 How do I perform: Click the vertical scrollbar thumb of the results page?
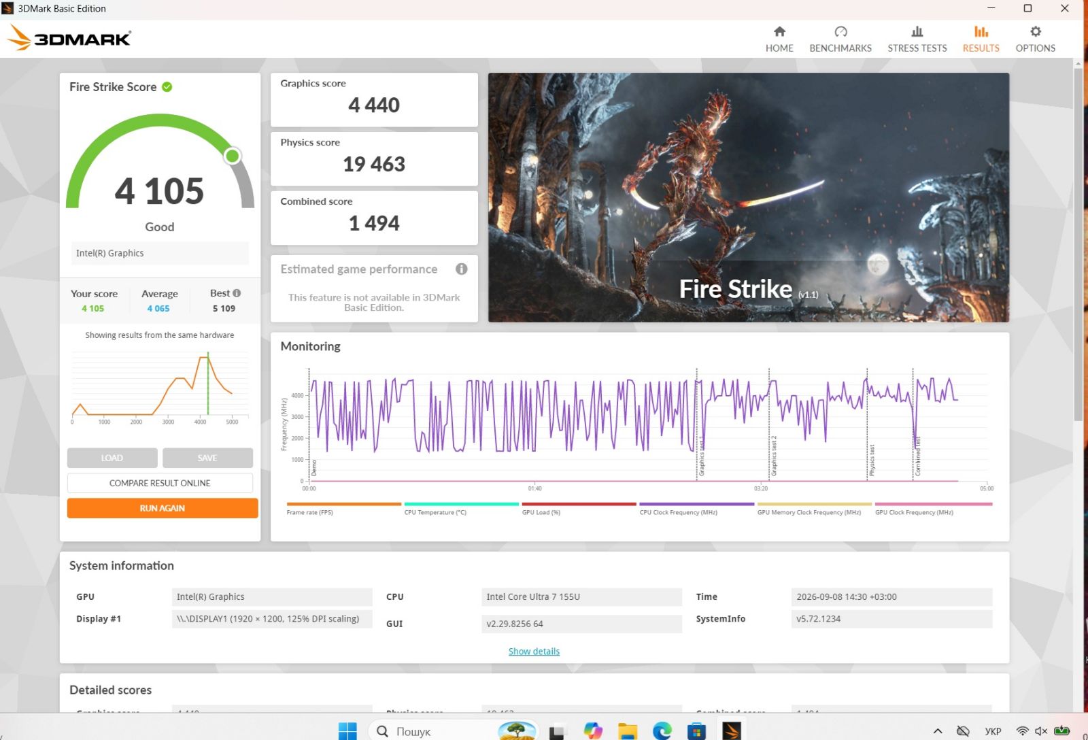(1078, 243)
